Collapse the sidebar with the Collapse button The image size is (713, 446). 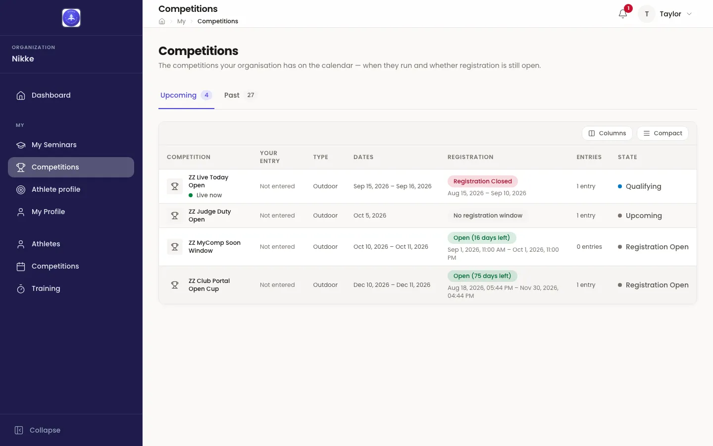[38, 430]
